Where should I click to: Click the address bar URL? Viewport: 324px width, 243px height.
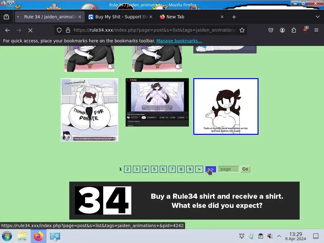tap(154, 30)
